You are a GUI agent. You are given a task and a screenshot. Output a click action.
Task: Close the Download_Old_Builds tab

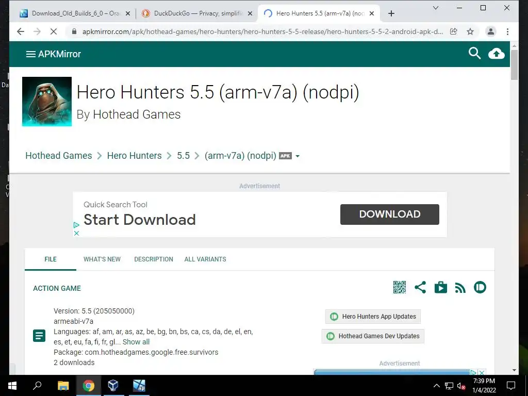click(x=128, y=13)
